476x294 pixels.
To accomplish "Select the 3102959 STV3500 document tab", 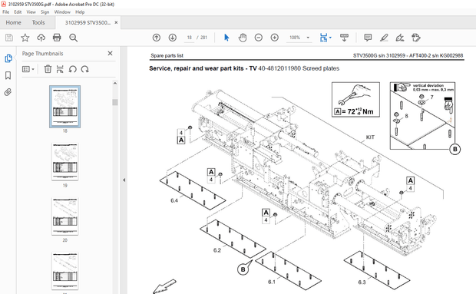I will [88, 22].
